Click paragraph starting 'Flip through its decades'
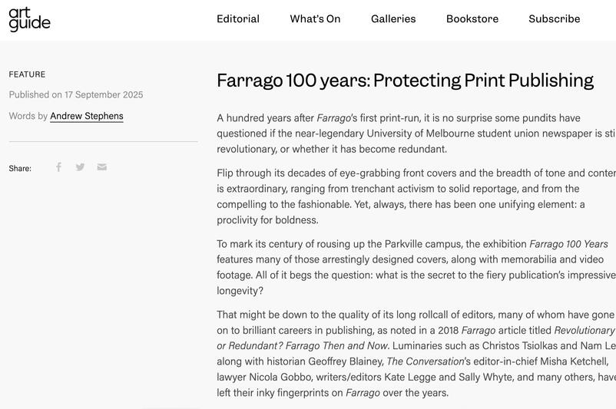The image size is (616, 409). pyautogui.click(x=416, y=196)
